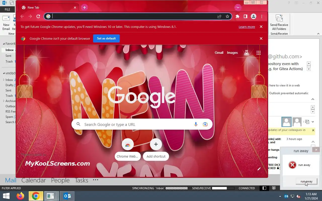Open the Outbox folder

point(10,106)
